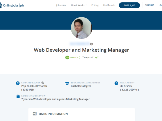Viewport: 162px width, 121px height.
Task: Go to Real Results
Action: (x=109, y=5)
